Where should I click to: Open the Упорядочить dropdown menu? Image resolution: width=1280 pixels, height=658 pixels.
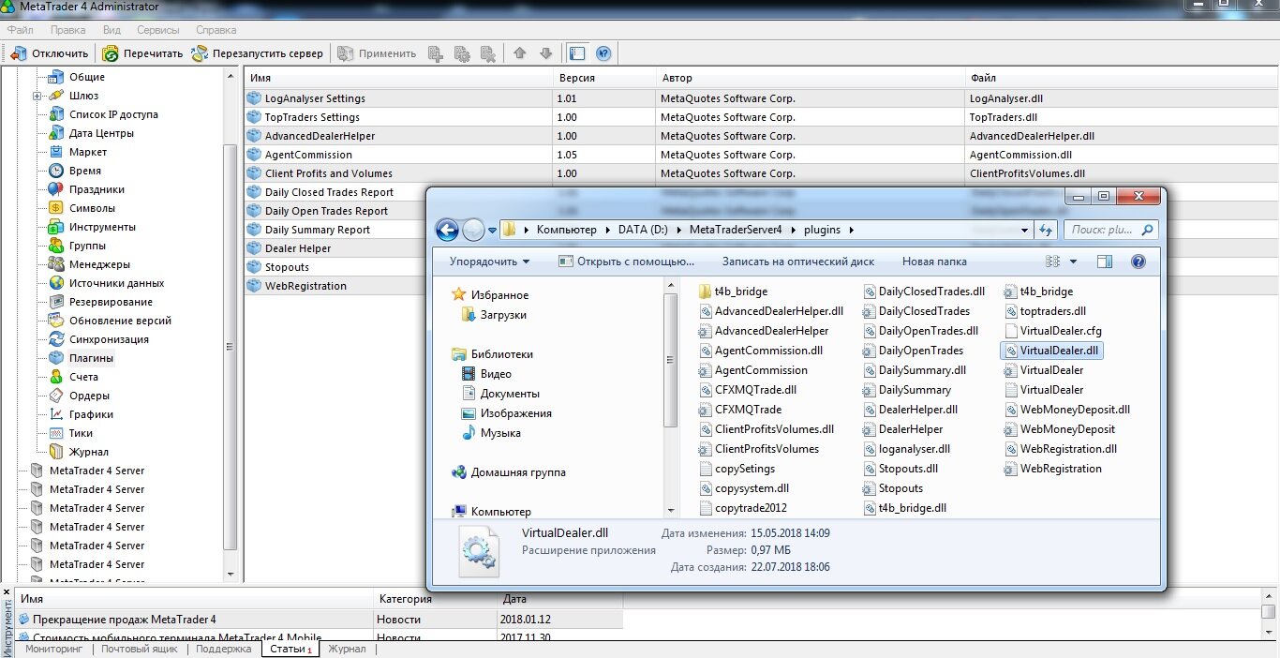coord(489,262)
